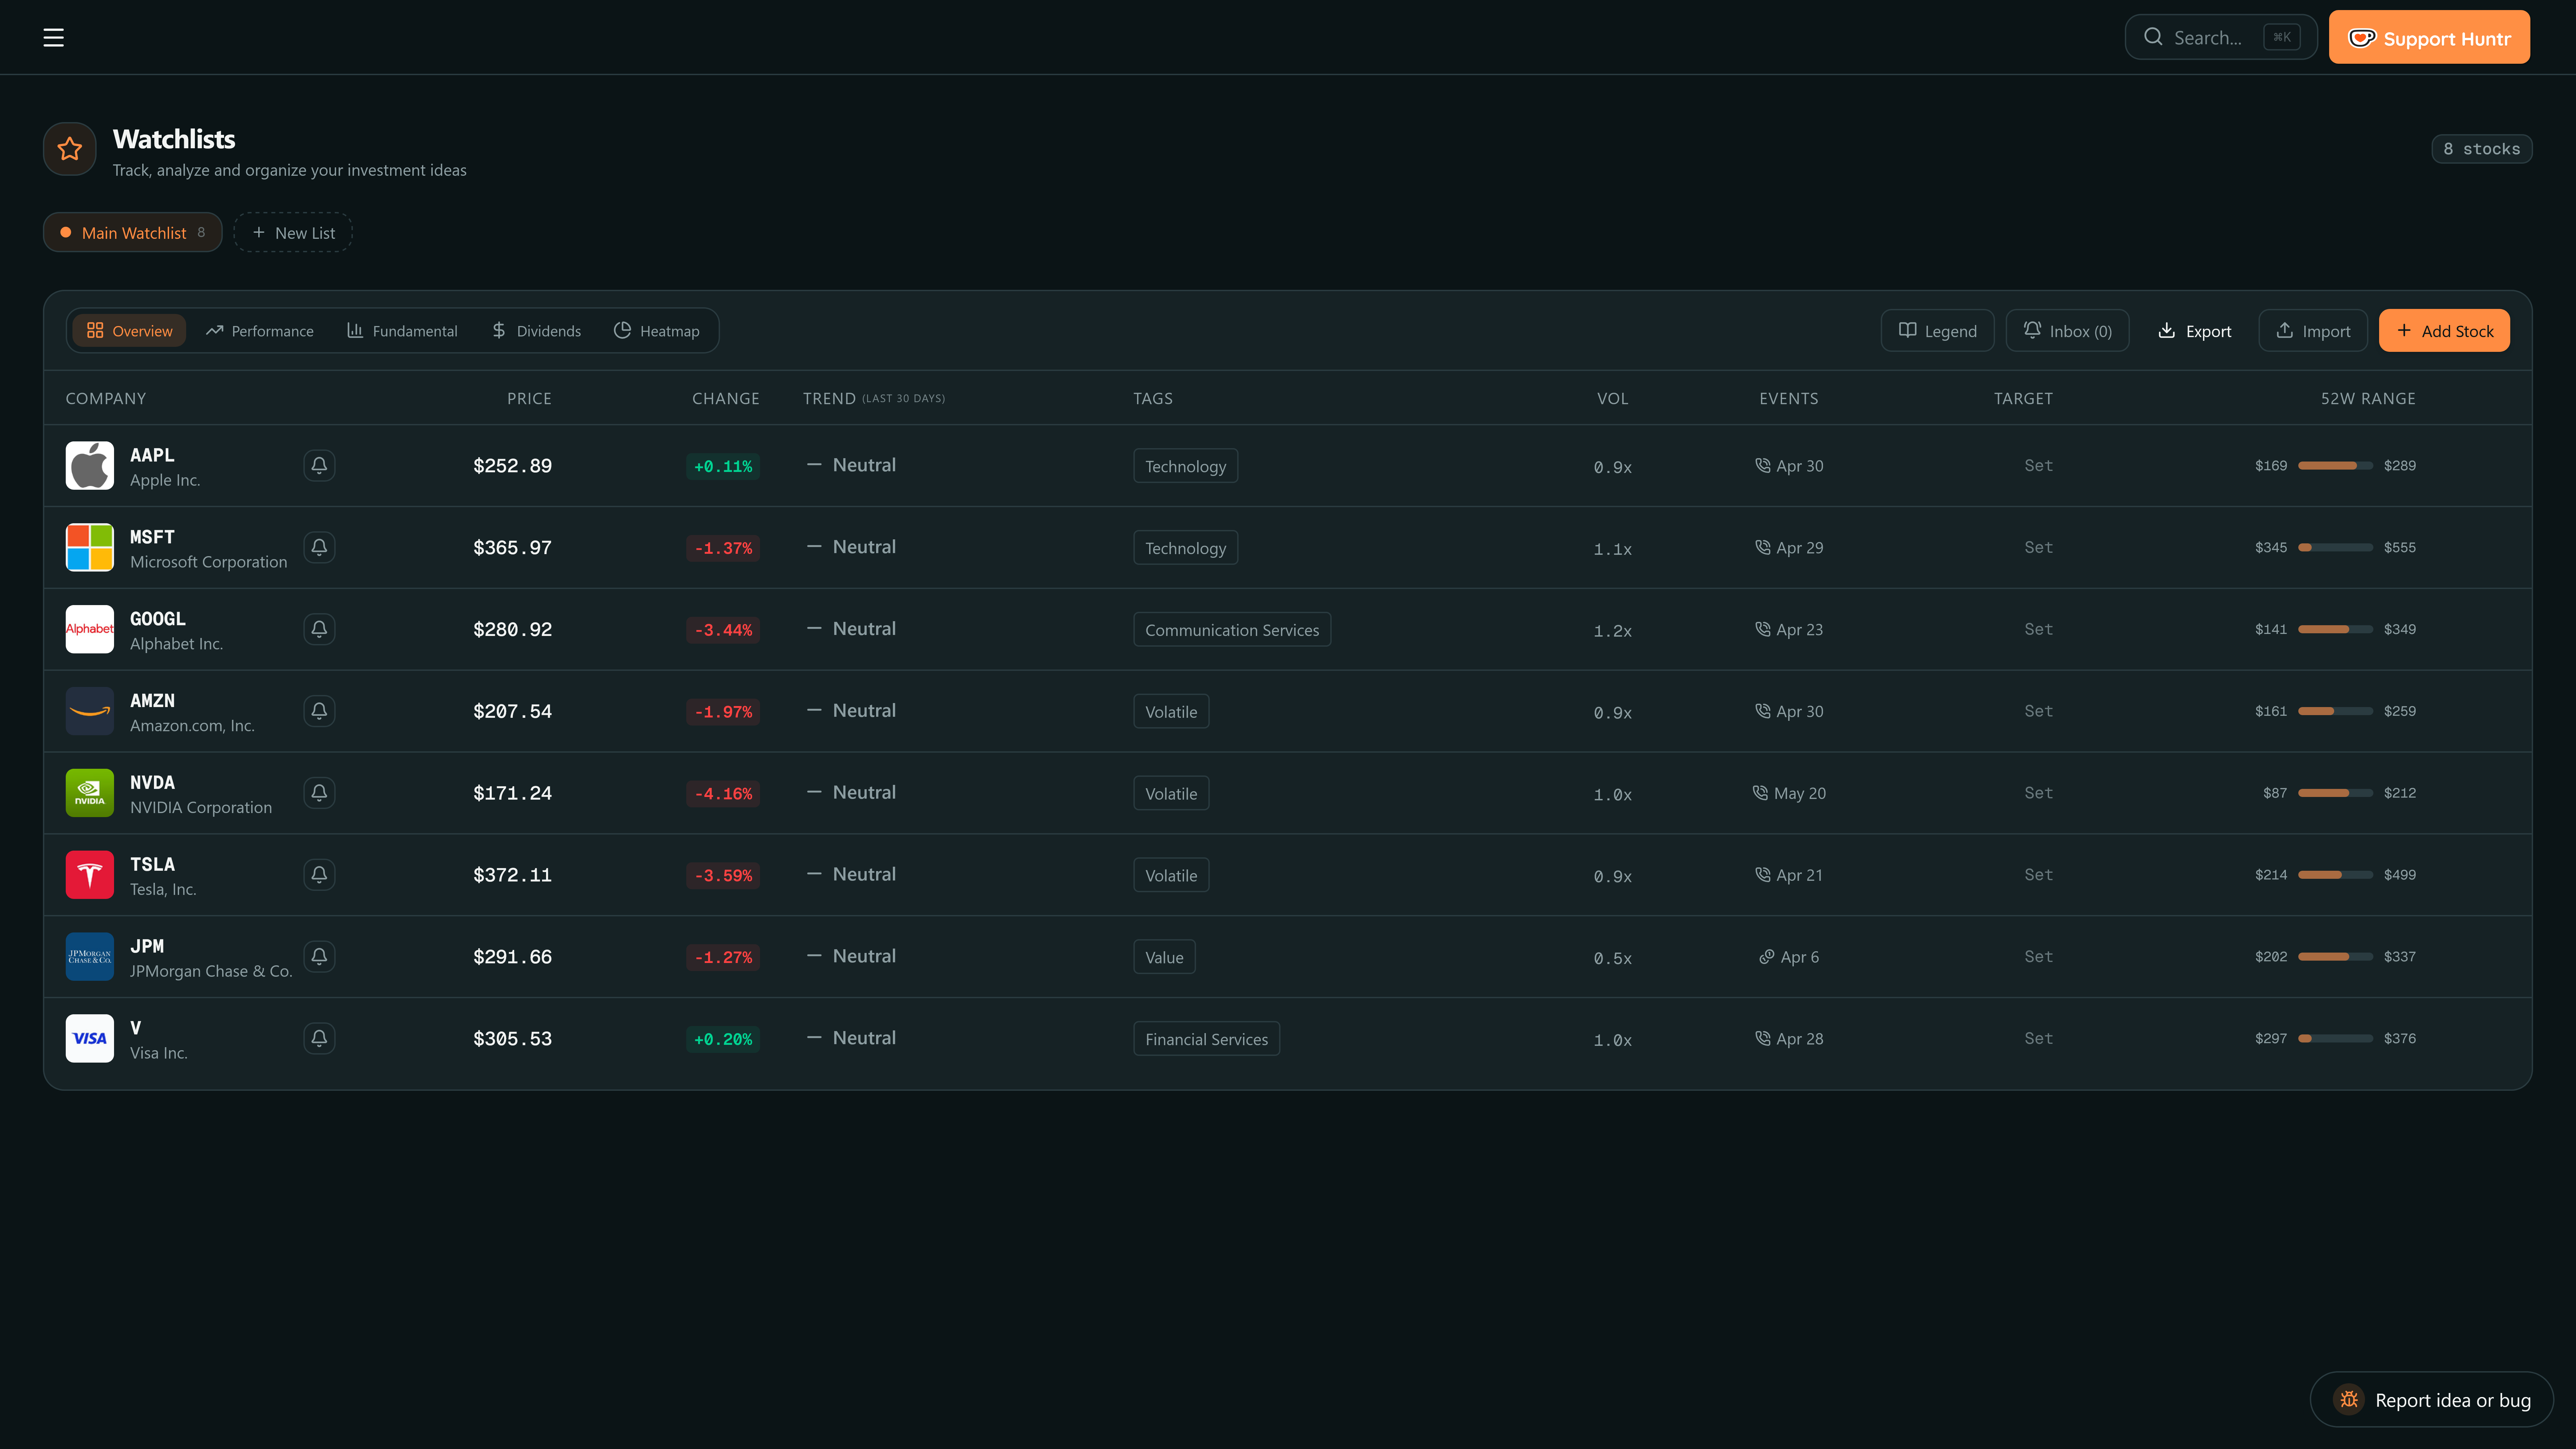Click the Tesla logo thumbnail
The image size is (2576, 1449).
click(89, 875)
